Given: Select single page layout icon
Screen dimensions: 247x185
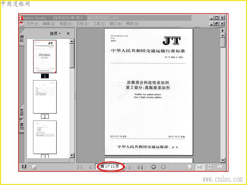Looking at the screenshot, I should coord(190,167).
